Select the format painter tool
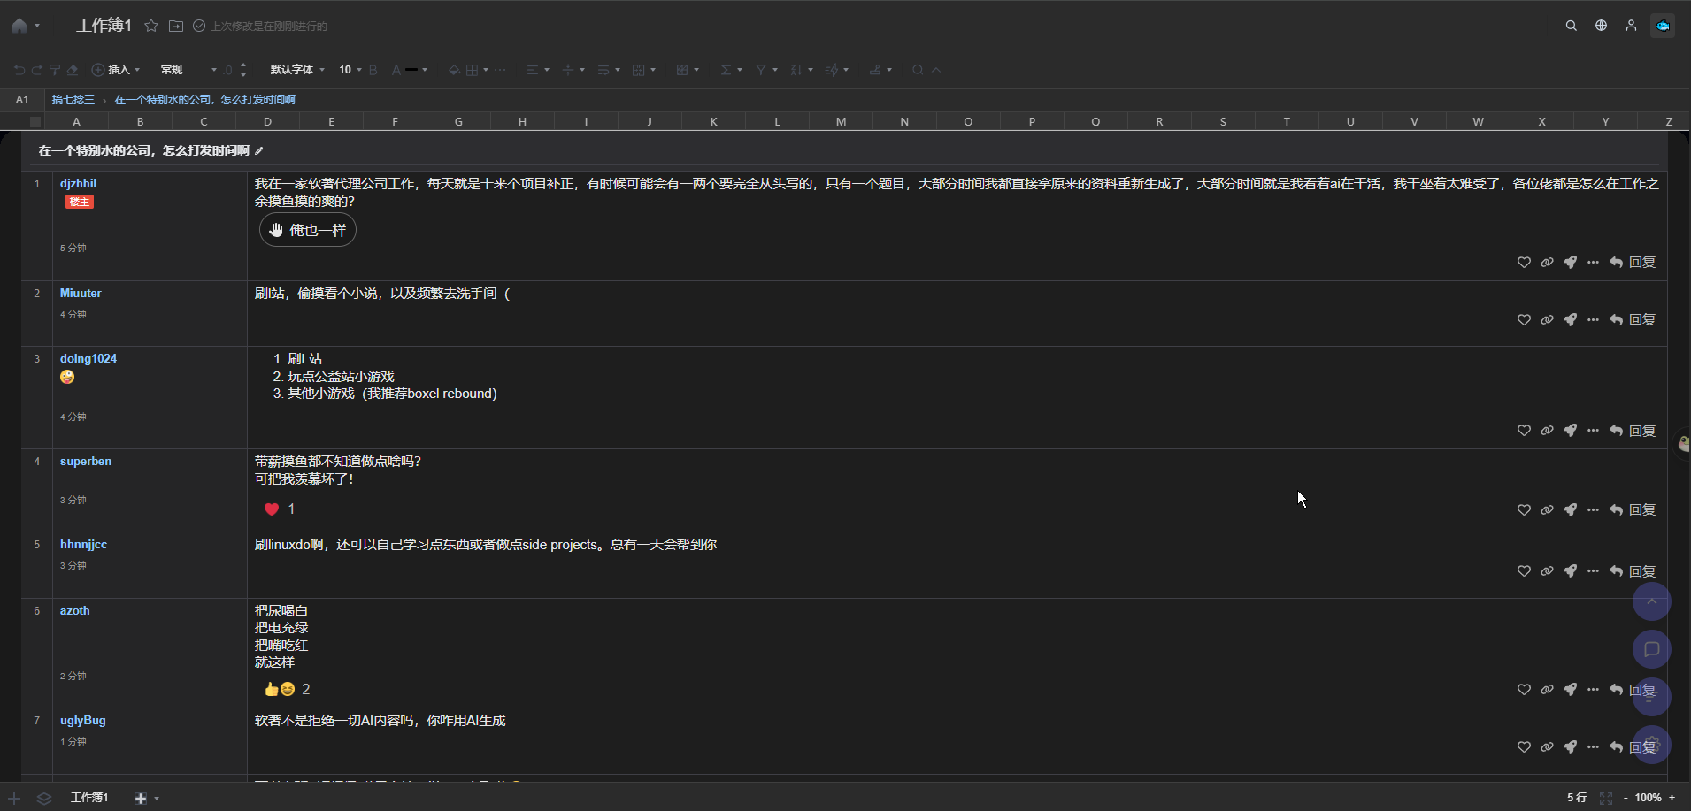The image size is (1691, 811). tap(55, 70)
